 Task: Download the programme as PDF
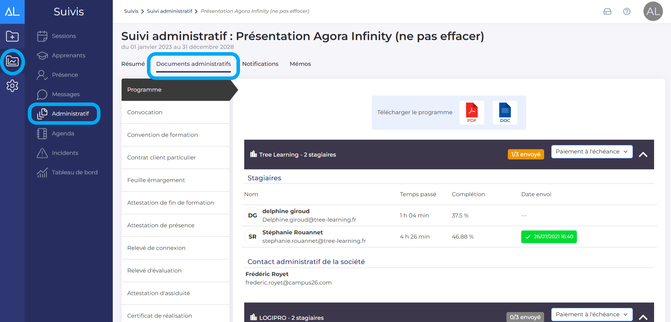[x=472, y=112]
